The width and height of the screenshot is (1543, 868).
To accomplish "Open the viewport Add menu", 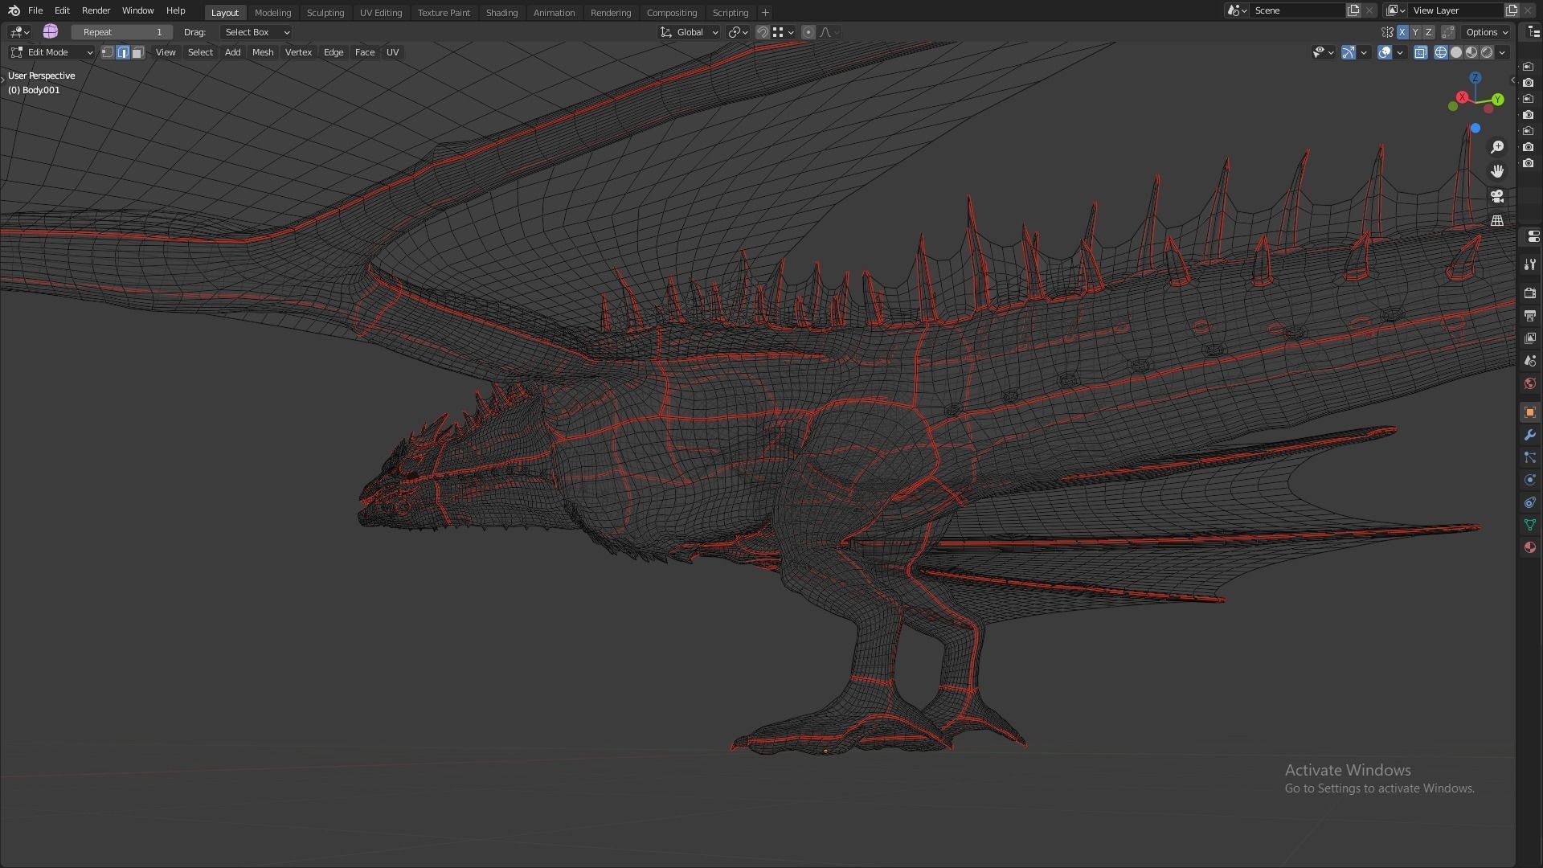I will point(232,52).
